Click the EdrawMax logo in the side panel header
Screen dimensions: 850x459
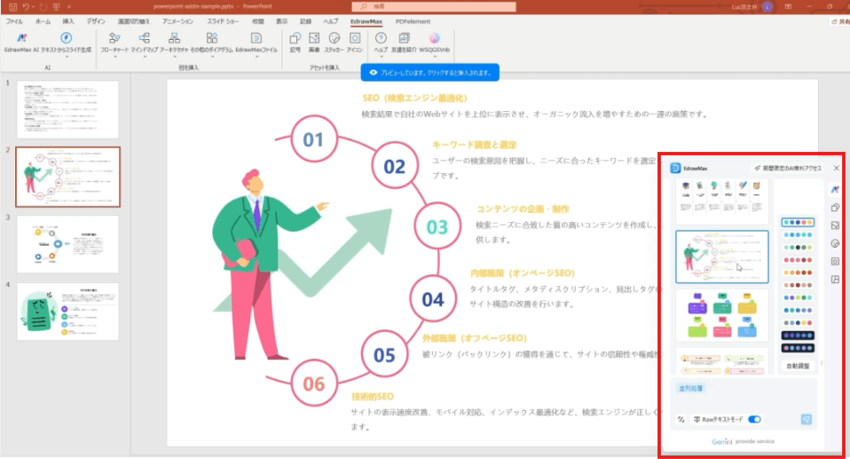(x=675, y=168)
